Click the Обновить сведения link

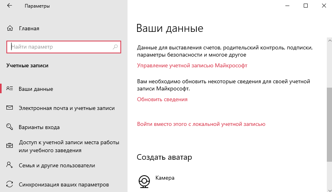coord(162,99)
